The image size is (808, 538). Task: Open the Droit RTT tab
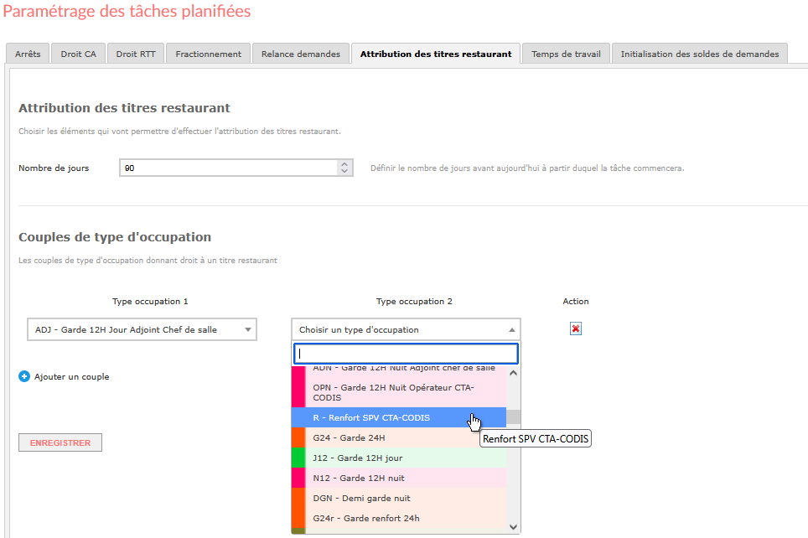pos(136,54)
